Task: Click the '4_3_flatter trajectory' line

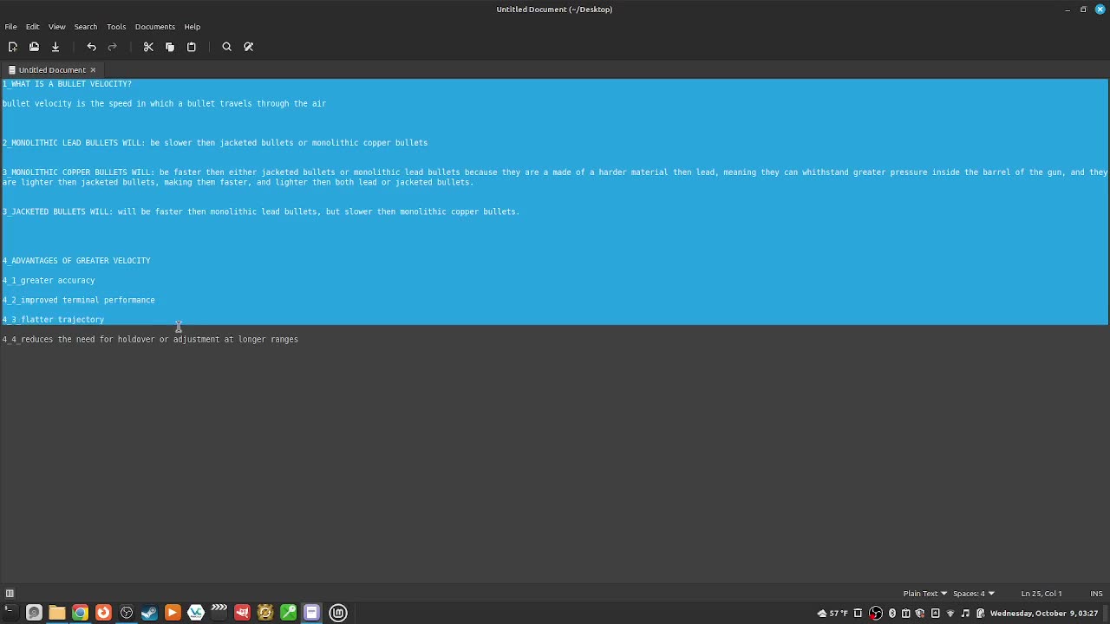Action: tap(53, 320)
